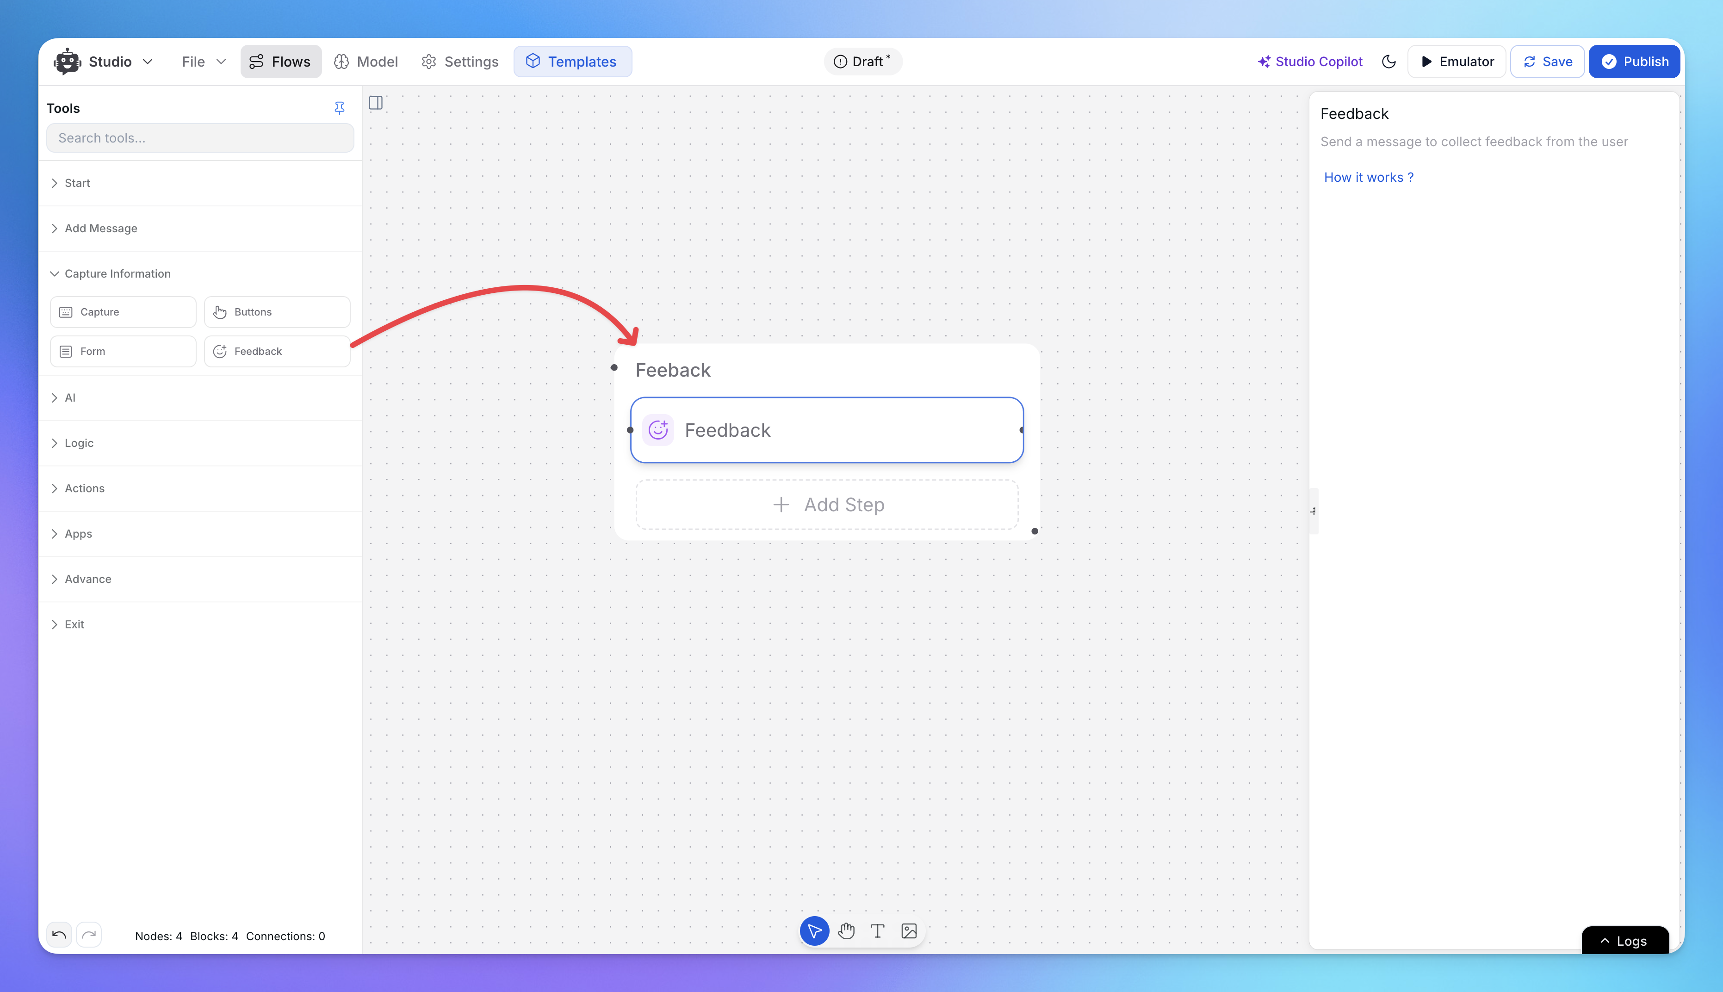Select the Form capture tool

pyautogui.click(x=123, y=351)
